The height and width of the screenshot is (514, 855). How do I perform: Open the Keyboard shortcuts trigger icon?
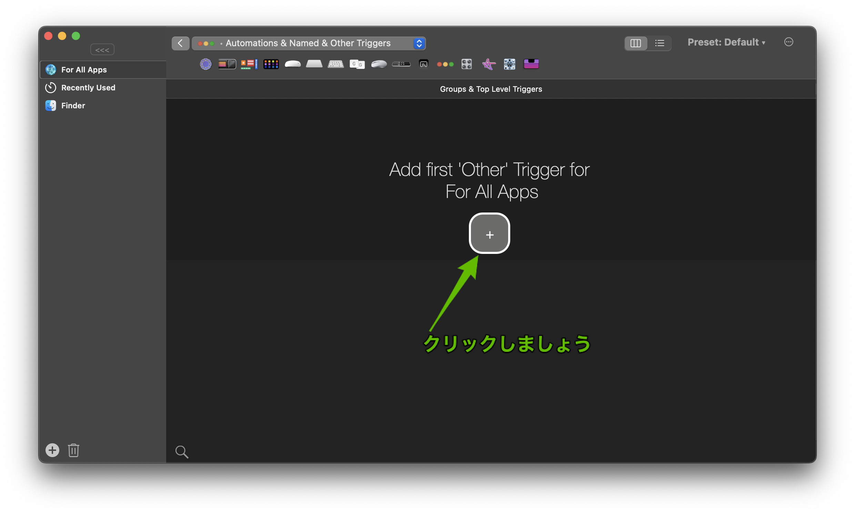335,64
